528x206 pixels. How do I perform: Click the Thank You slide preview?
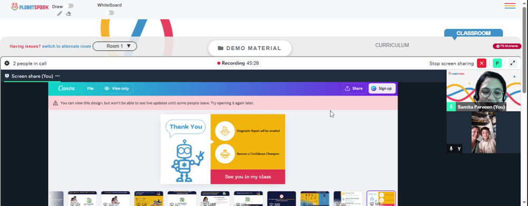tap(223, 149)
